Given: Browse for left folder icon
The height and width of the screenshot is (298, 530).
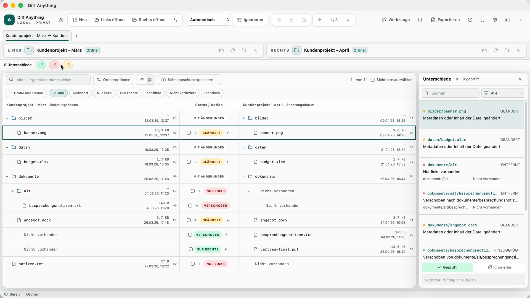Looking at the screenshot, I should [x=244, y=50].
